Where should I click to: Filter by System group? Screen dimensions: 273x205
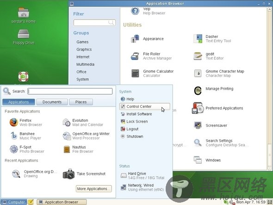point(83,79)
